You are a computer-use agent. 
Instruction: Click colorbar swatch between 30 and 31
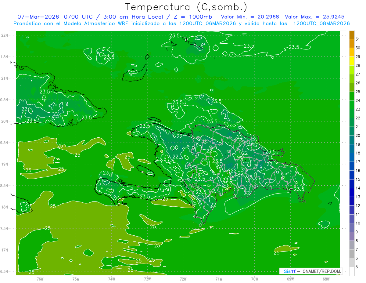pyautogui.click(x=352, y=44)
